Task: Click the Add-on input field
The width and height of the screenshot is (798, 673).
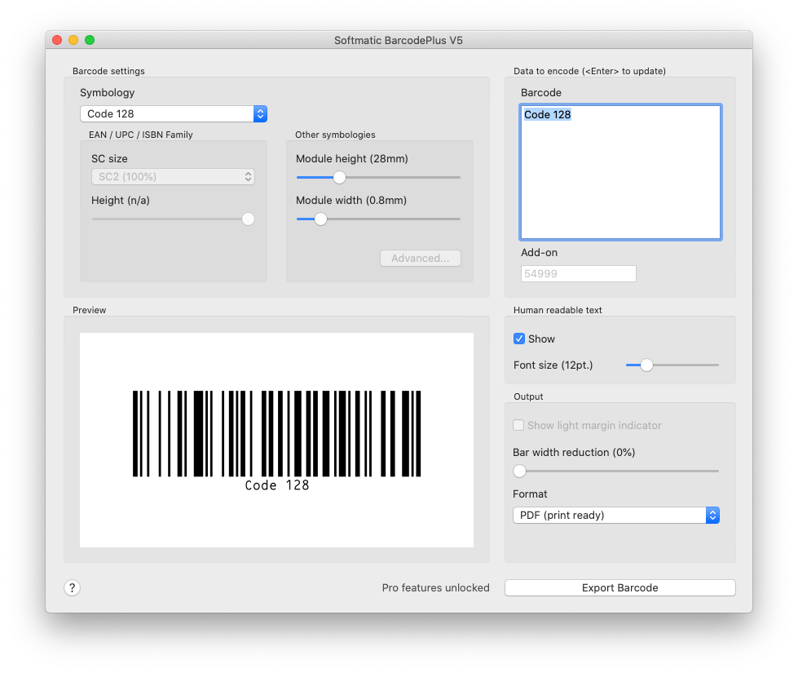Action: 578,273
